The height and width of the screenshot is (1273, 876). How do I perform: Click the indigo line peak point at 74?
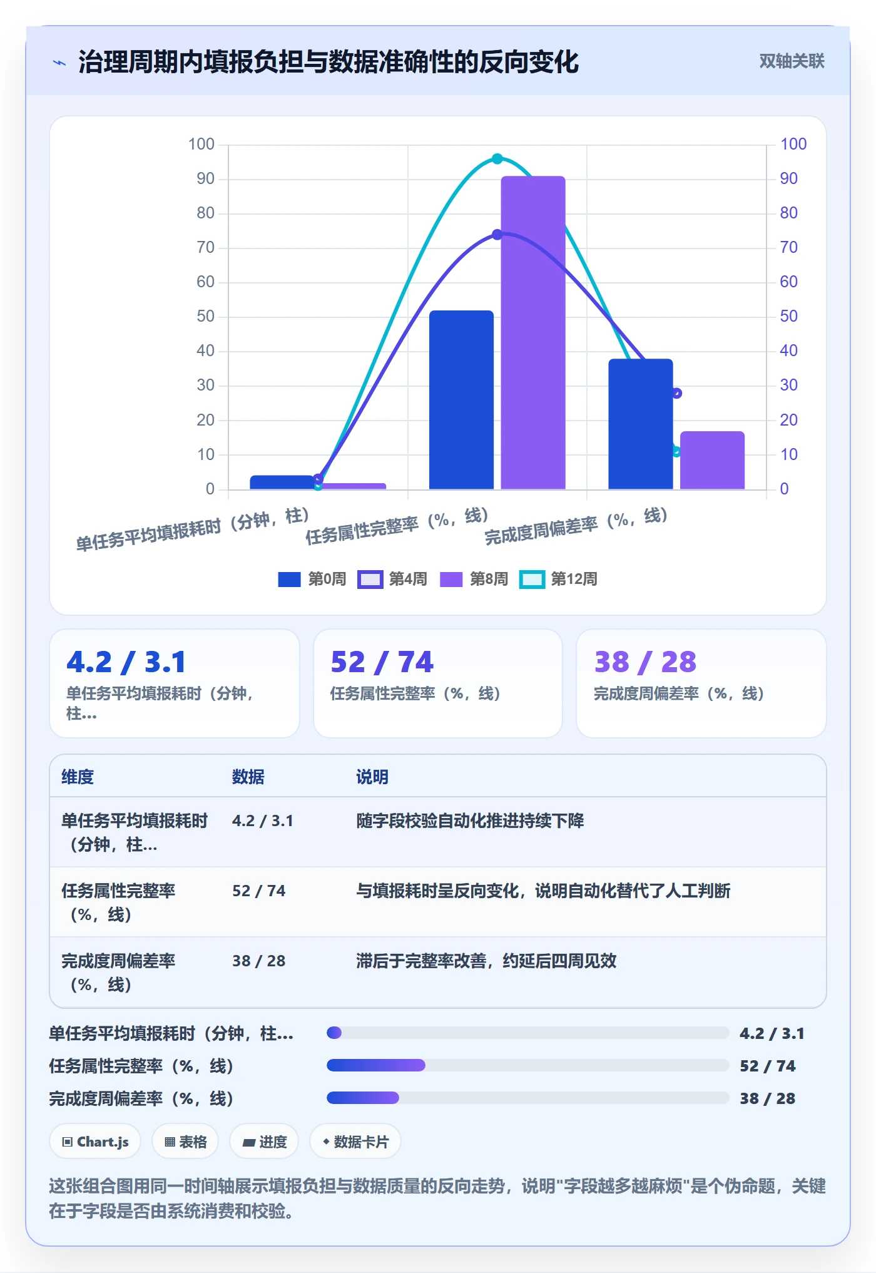(497, 235)
